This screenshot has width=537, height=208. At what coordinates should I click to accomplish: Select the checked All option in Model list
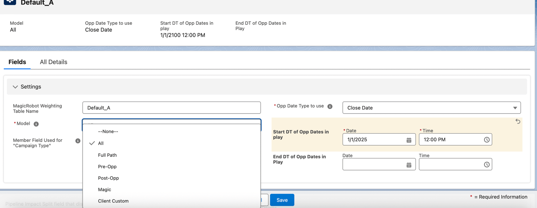172,143
